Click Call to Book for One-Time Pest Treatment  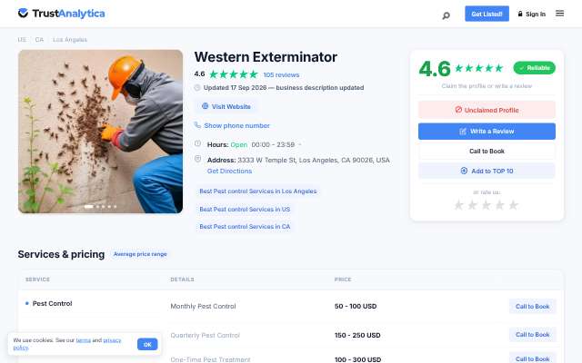532,358
